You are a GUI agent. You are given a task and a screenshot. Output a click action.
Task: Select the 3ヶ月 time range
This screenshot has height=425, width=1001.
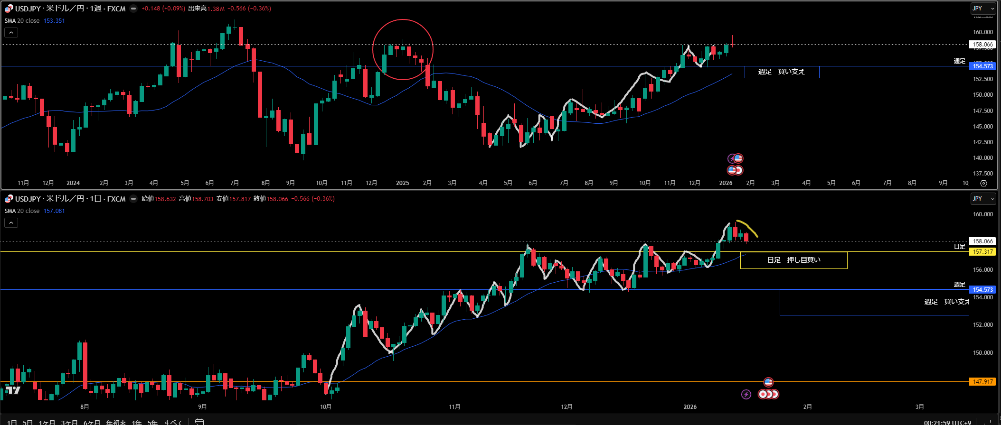69,422
